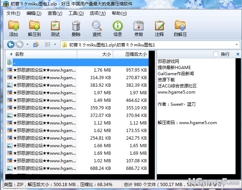Screen dimensions: 242x190
Task: Click the 作者：Sweet、蓝刀 comment line
Action: (x=177, y=104)
